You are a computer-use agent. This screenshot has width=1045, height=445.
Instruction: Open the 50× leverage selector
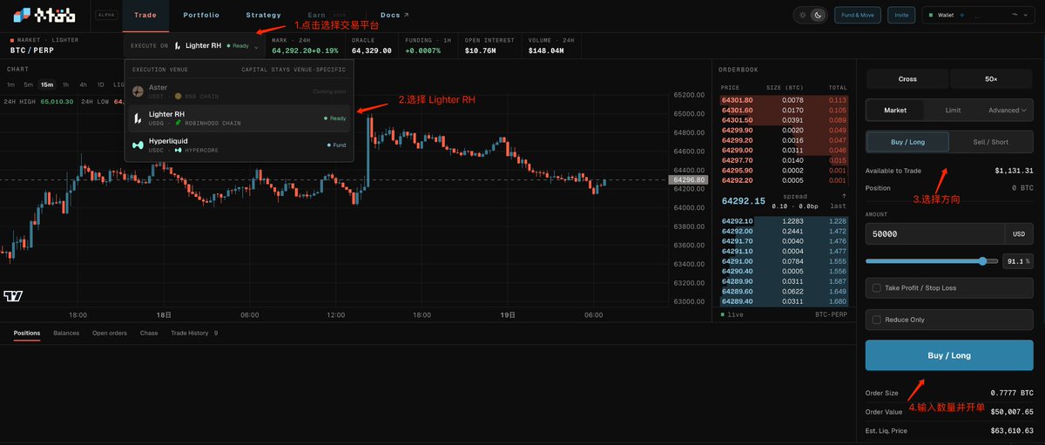tap(991, 78)
